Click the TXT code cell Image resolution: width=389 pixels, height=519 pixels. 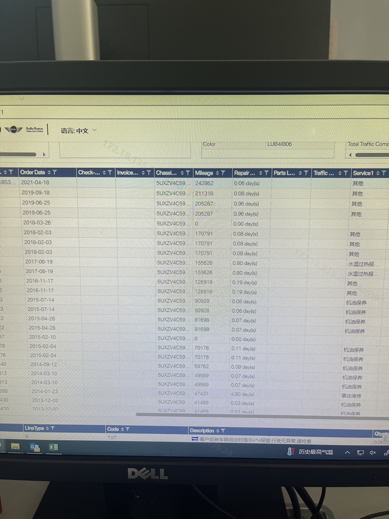[112, 438]
